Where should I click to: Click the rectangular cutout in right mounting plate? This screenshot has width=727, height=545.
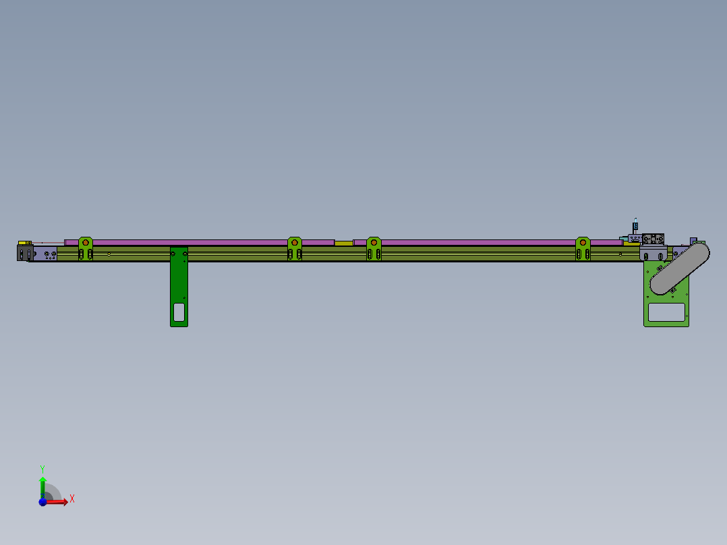click(666, 312)
